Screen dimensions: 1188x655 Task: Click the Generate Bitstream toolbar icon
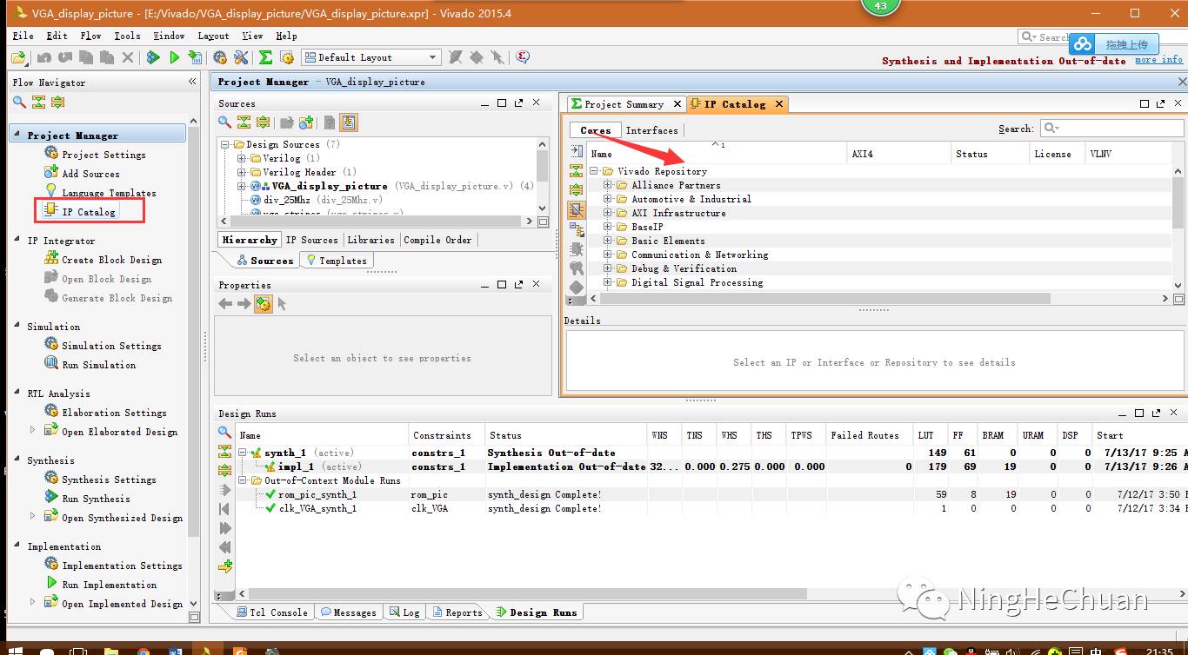coord(196,57)
